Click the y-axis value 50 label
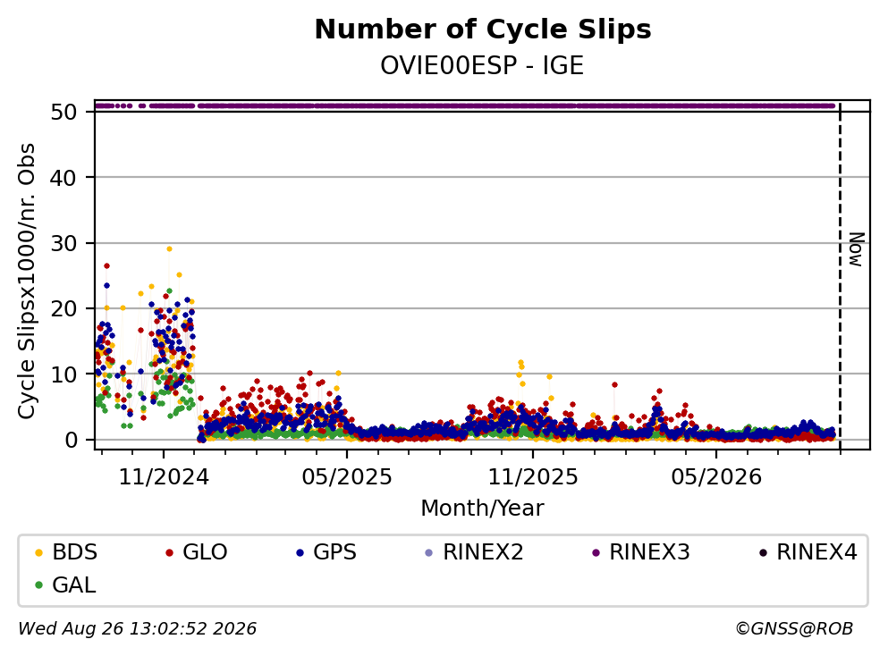888x656 pixels. (x=63, y=112)
